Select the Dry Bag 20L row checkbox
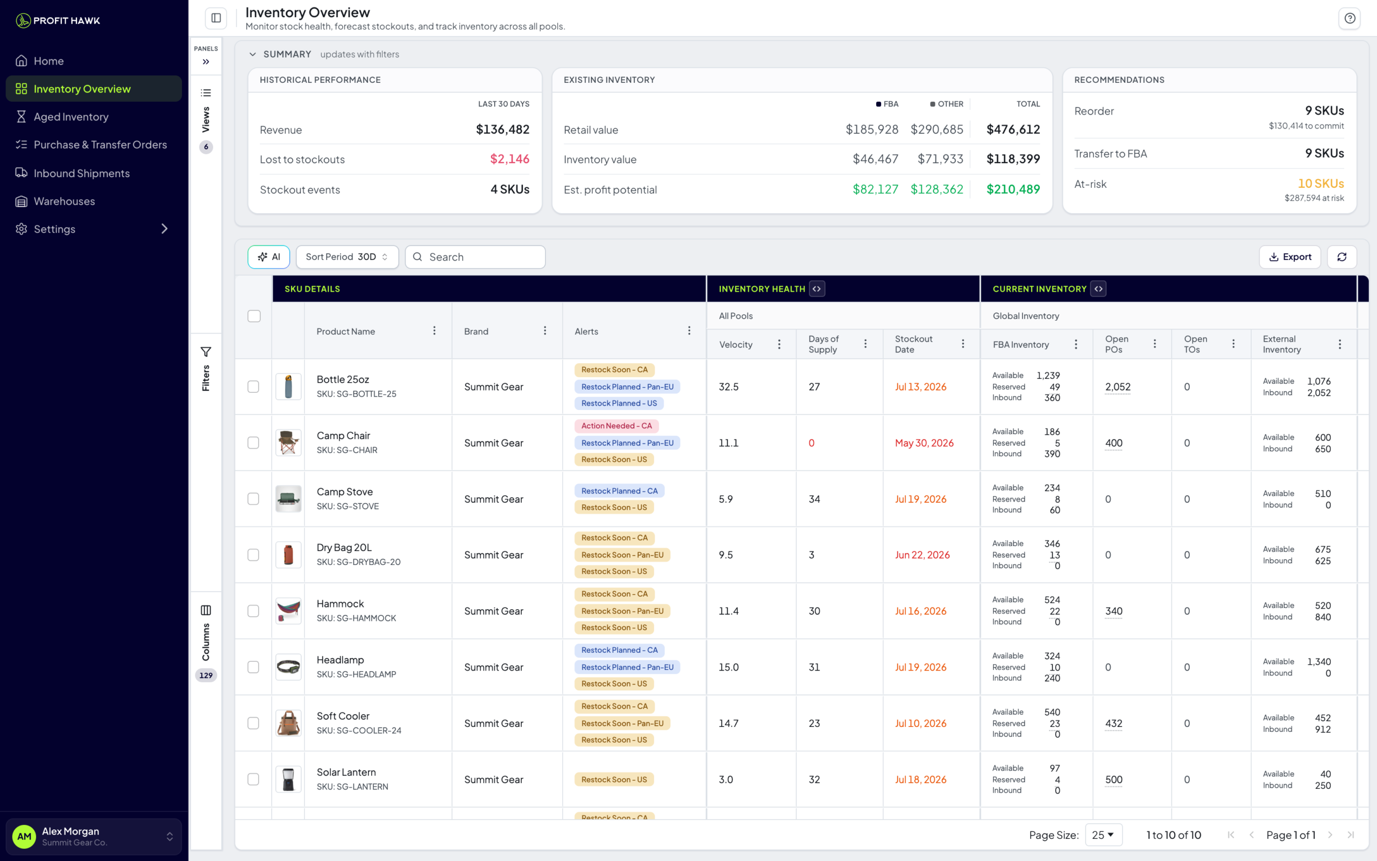 (253, 555)
